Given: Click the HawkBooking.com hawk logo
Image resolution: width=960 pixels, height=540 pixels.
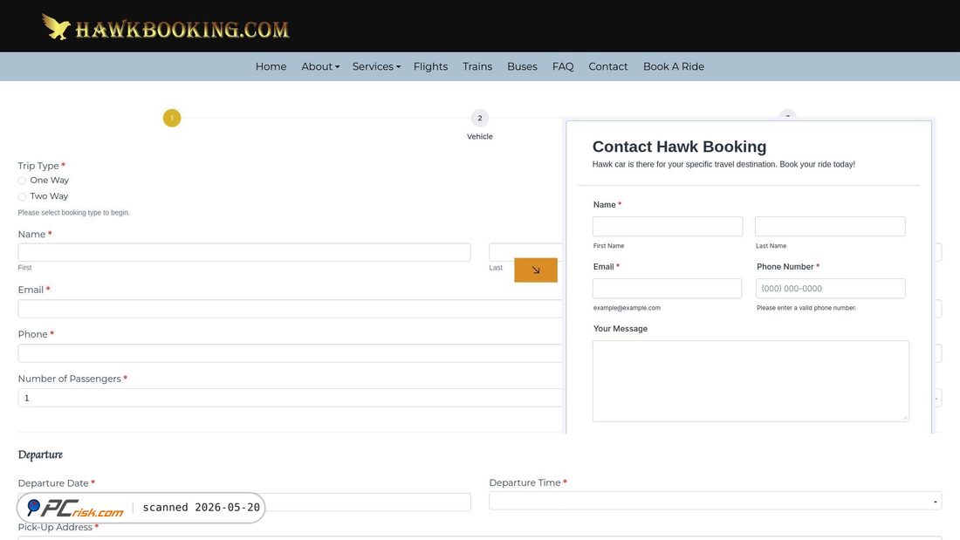Looking at the screenshot, I should (x=165, y=27).
